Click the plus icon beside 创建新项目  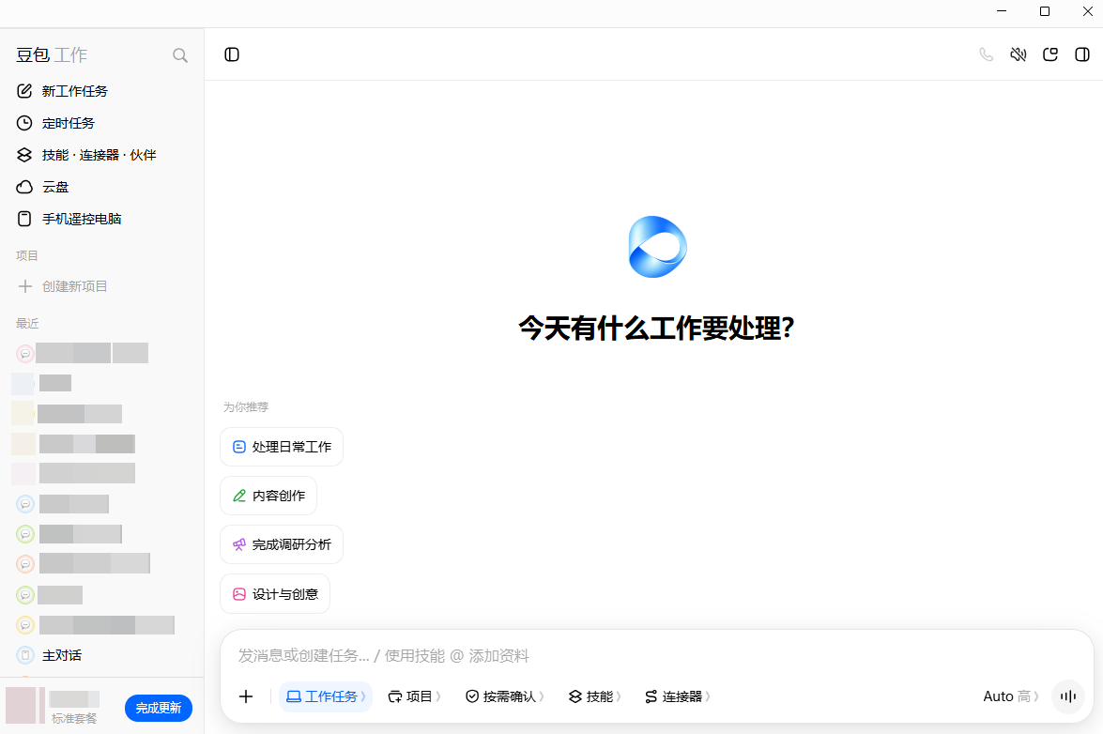pos(24,286)
